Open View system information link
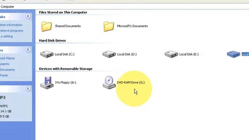The image size is (249, 140). tap(11, 25)
